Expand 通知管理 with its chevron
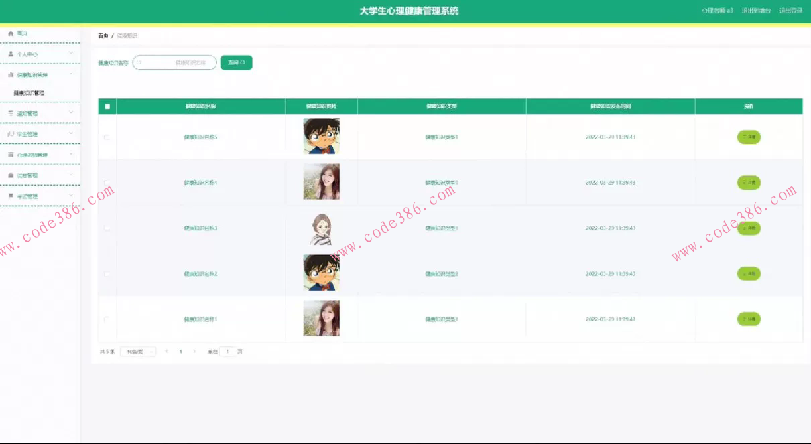811x444 pixels. click(71, 113)
